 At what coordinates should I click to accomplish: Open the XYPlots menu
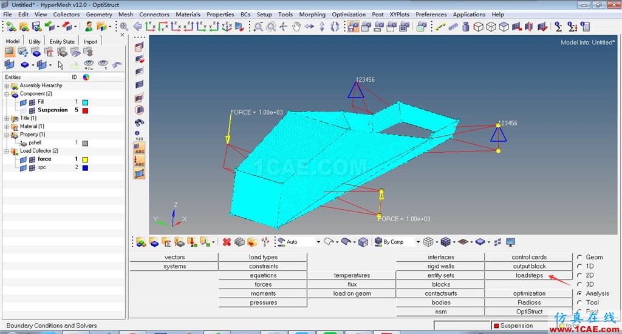tap(399, 15)
